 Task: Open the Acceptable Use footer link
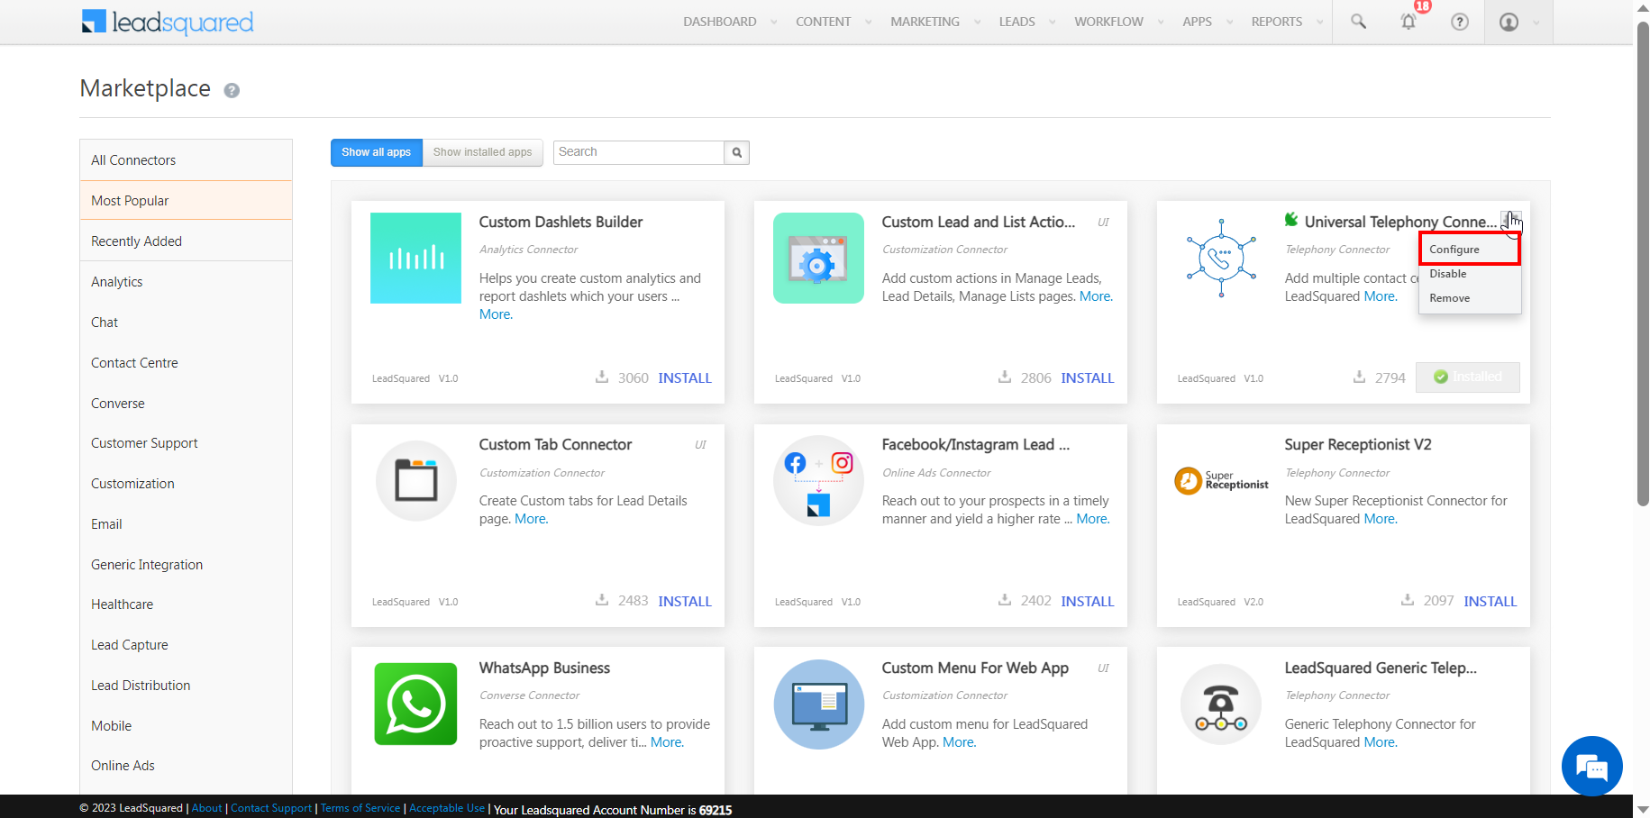447,808
